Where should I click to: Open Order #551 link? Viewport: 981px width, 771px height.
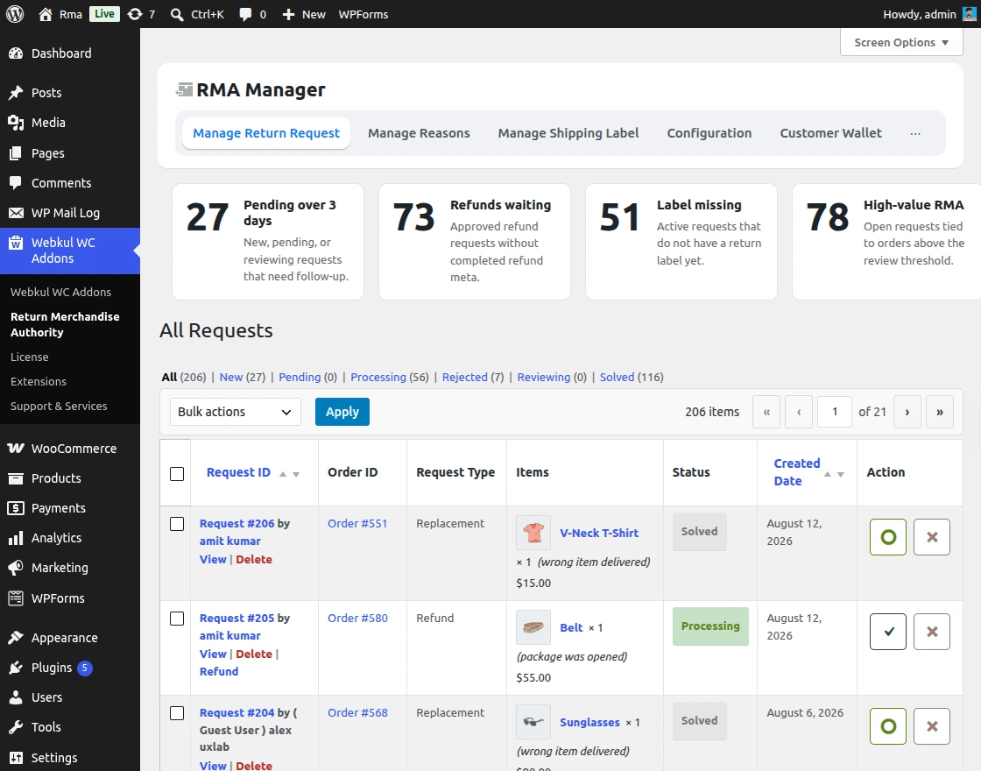click(x=357, y=524)
